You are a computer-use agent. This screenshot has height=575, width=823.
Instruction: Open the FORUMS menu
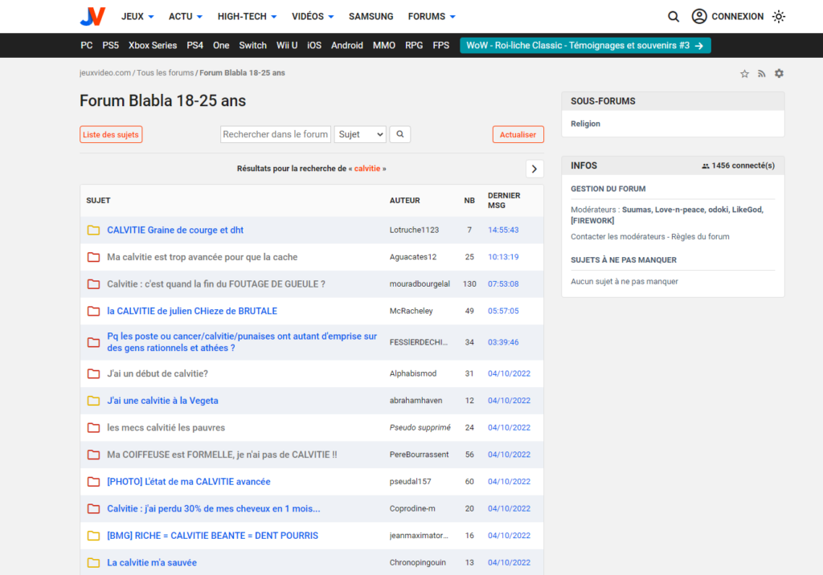coord(432,16)
